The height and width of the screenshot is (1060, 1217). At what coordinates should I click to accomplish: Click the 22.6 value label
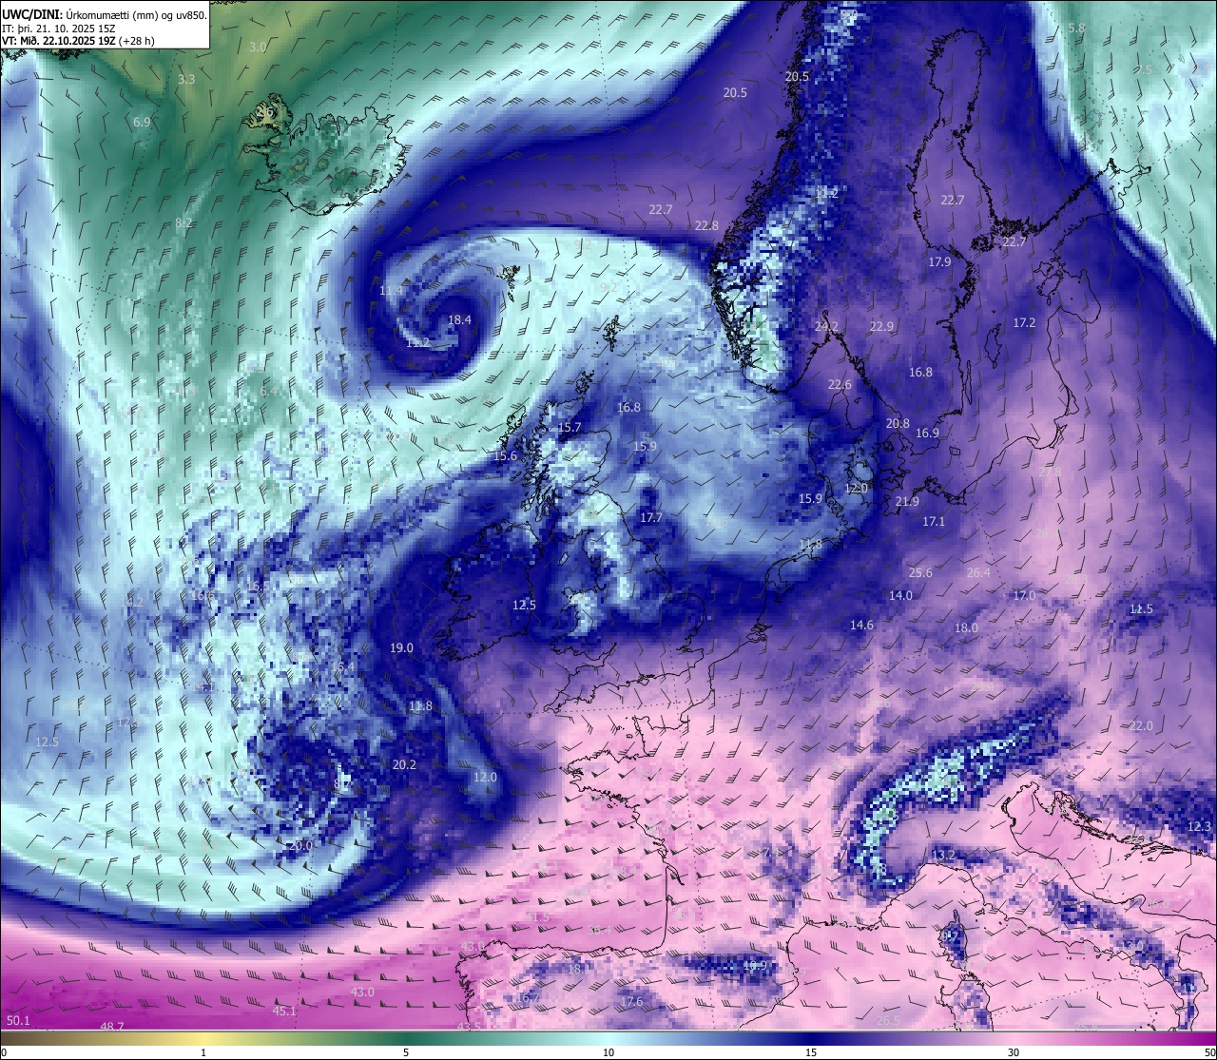point(840,385)
